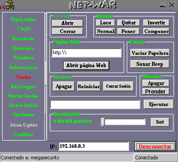Open the KeyLogger section
Screen dimensions: 178x162
click(x=24, y=87)
